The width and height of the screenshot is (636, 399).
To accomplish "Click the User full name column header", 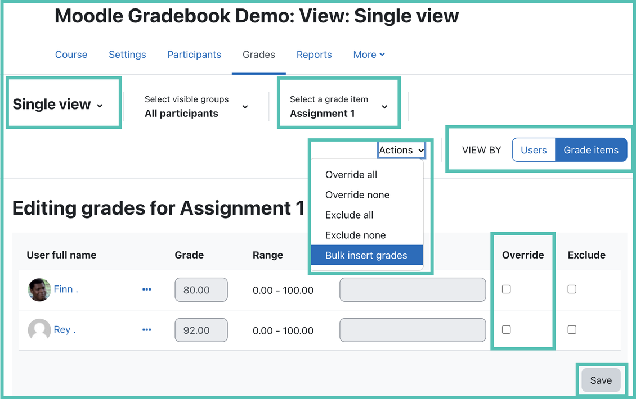I will (62, 255).
